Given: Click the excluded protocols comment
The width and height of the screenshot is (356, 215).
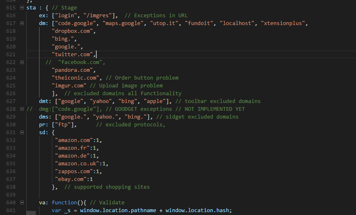Looking at the screenshot, I should point(131,125).
